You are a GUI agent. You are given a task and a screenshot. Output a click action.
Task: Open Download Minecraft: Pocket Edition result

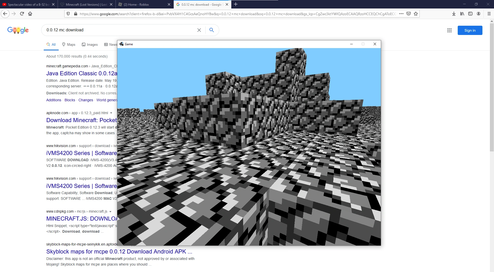point(82,120)
